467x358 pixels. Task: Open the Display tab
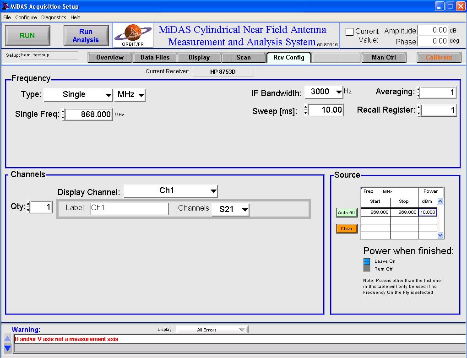pyautogui.click(x=199, y=58)
